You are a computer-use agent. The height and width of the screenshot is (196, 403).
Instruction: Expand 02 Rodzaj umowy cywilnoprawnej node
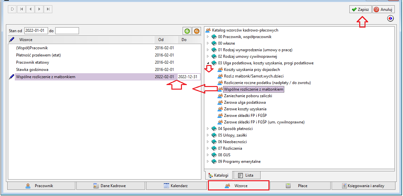click(x=208, y=56)
